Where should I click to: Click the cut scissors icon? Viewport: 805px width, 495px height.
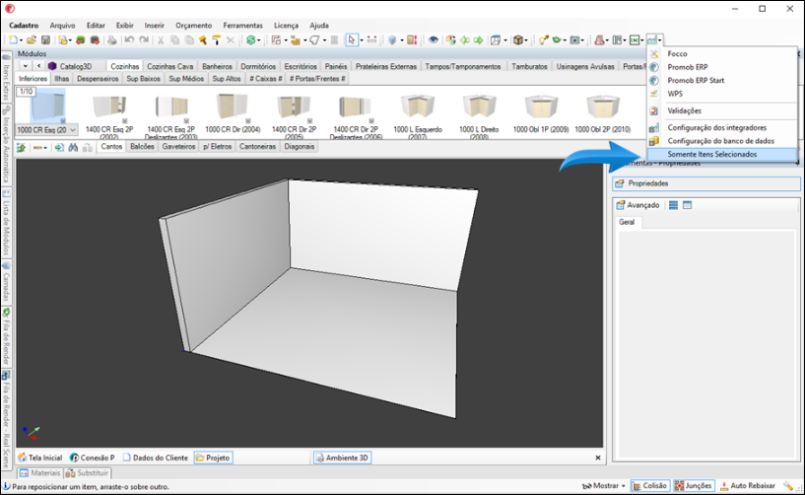pos(161,39)
